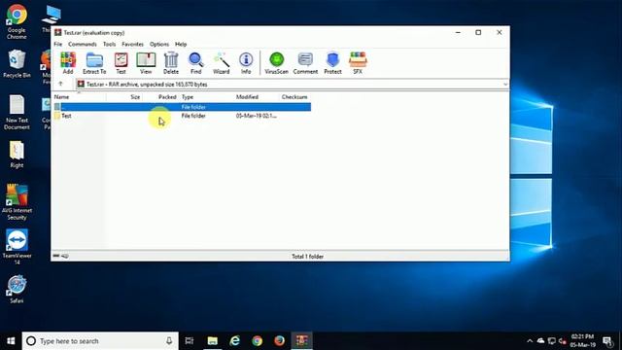Create an SFX archive
The height and width of the screenshot is (350, 622).
click(x=358, y=63)
